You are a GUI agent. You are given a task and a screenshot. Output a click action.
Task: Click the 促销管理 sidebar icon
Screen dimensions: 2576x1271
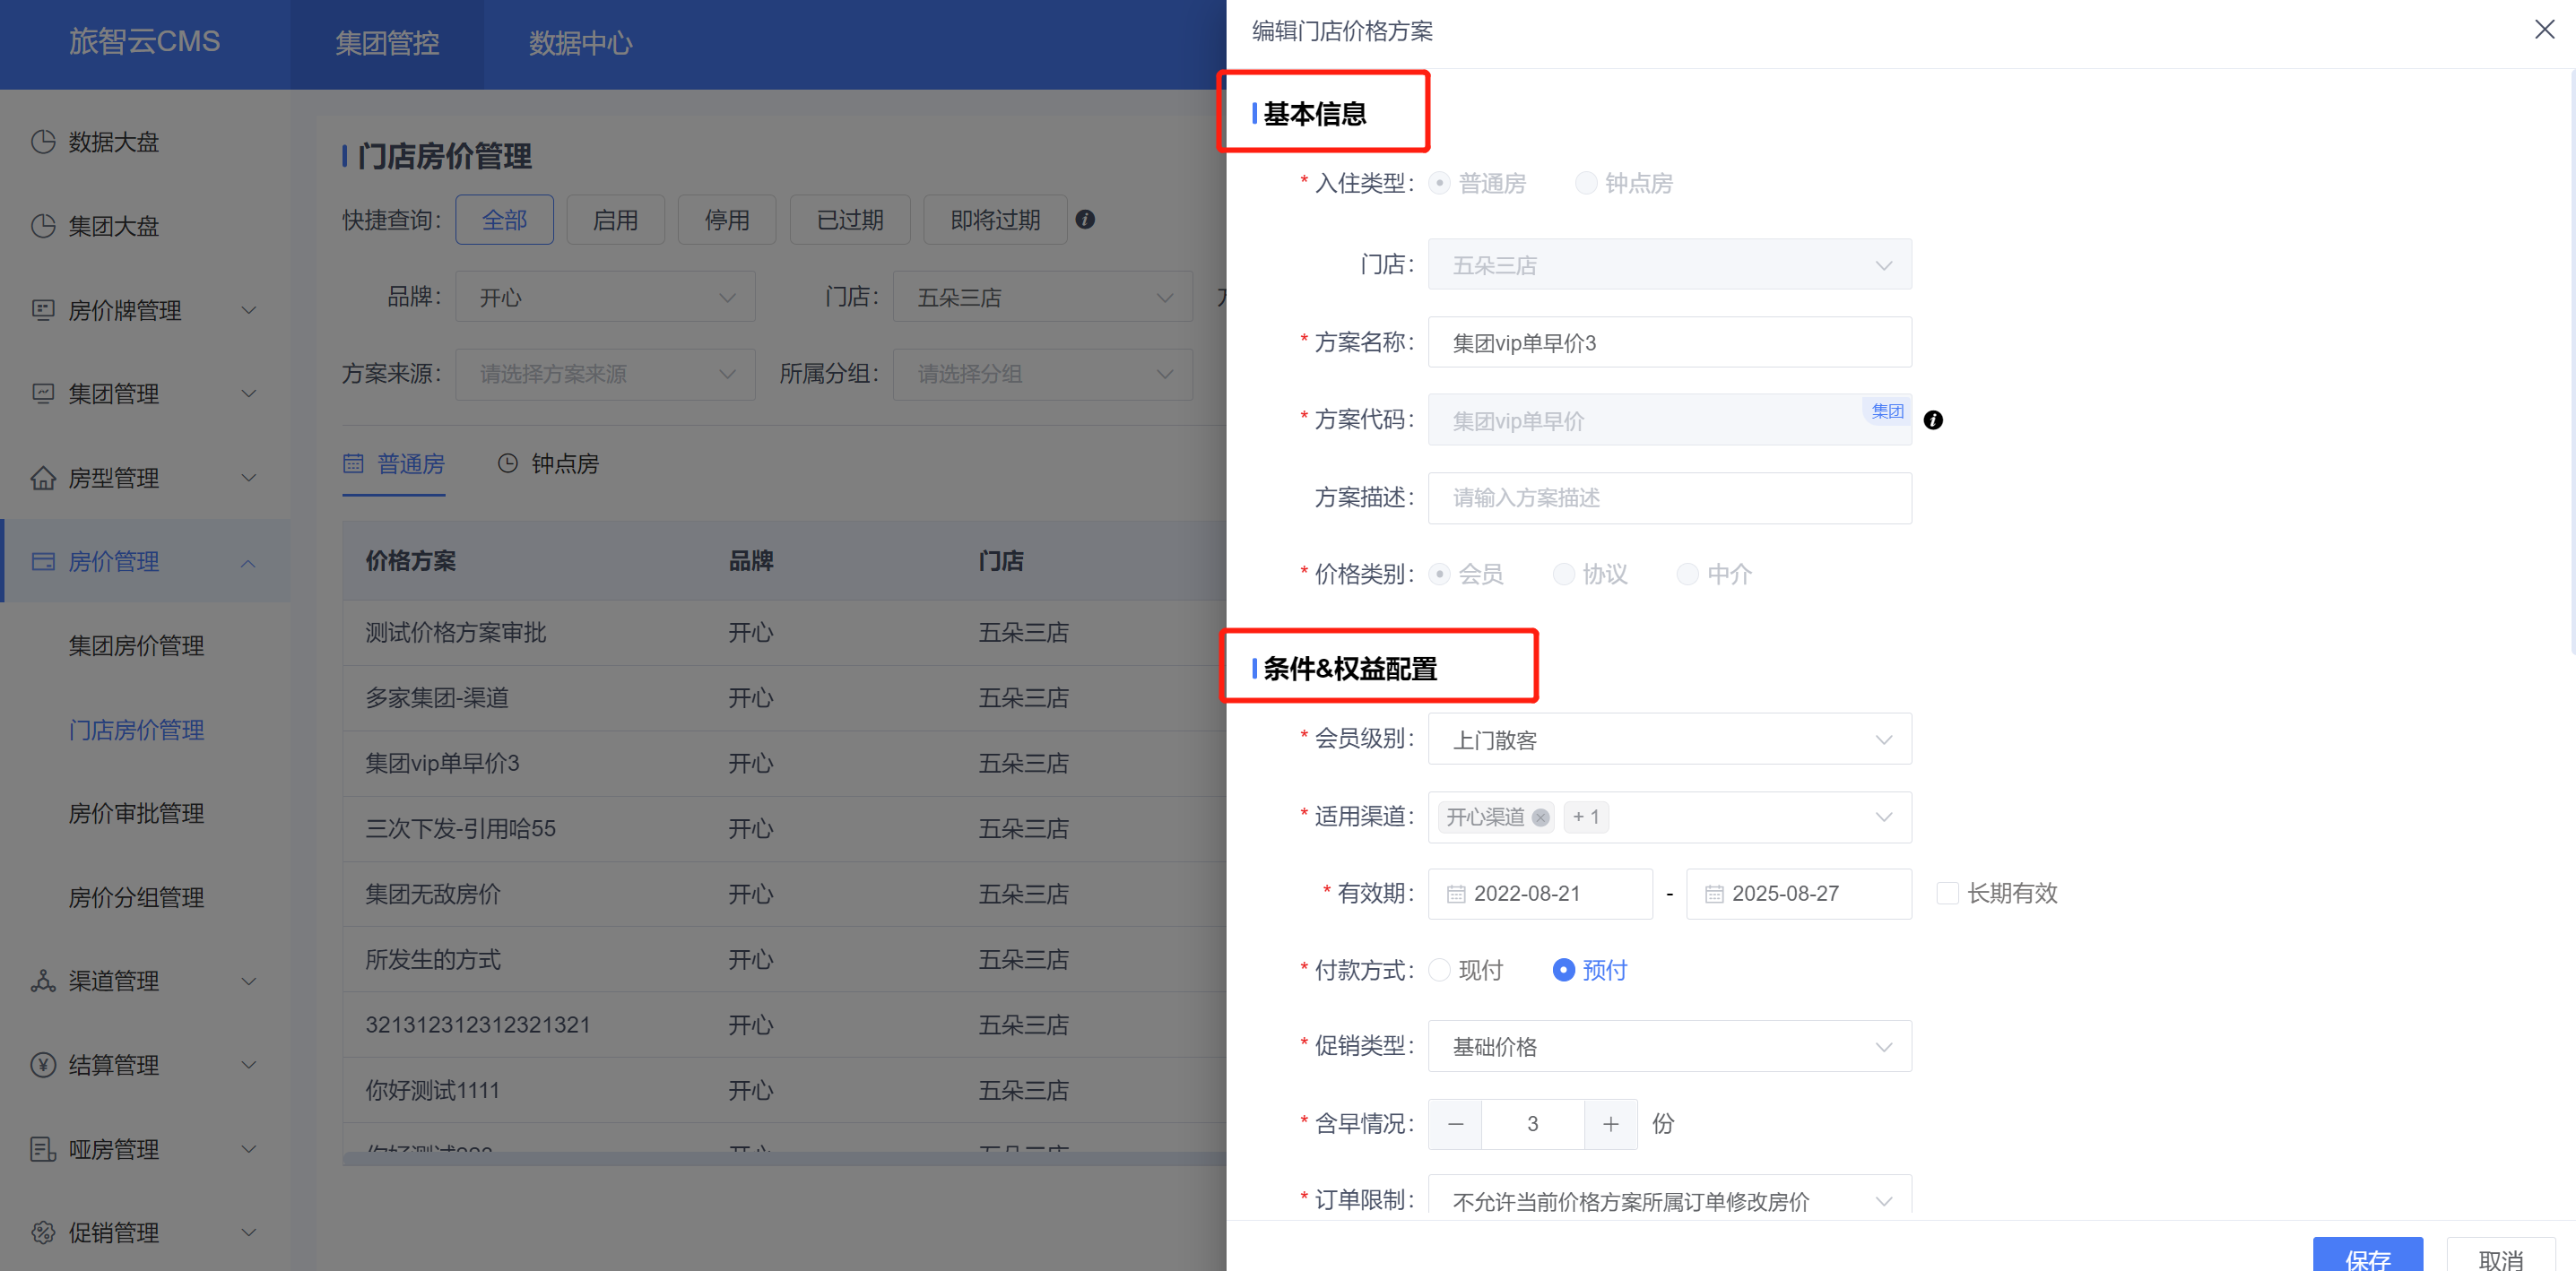tap(43, 1233)
